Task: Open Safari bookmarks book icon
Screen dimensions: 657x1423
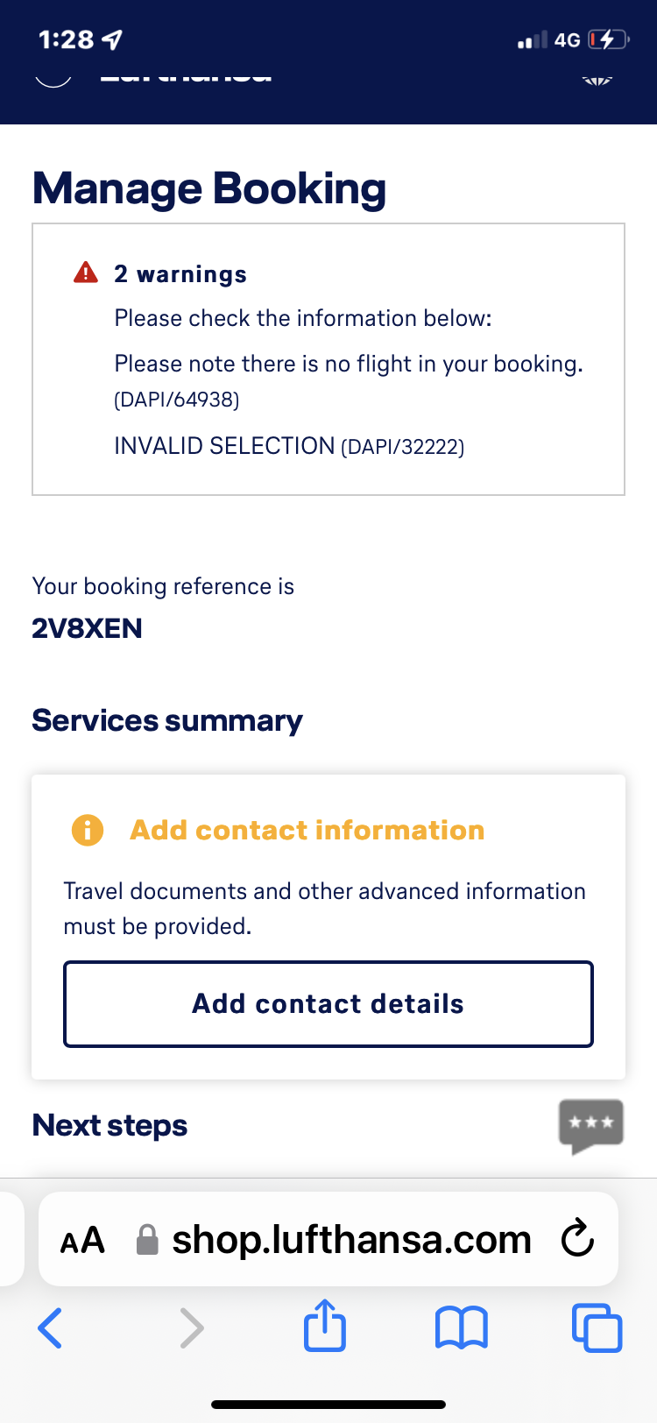Action: pyautogui.click(x=461, y=1327)
